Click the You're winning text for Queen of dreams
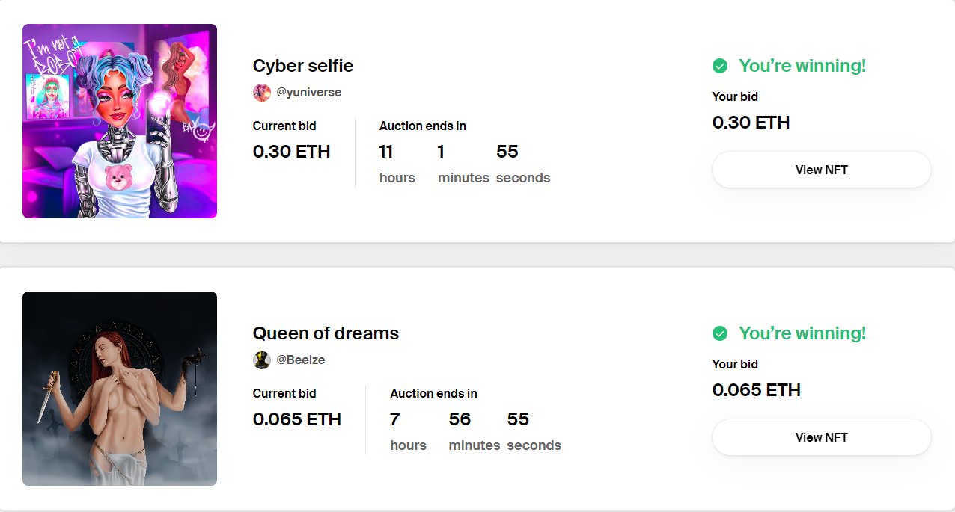Viewport: 955px width, 512px height. coord(802,333)
